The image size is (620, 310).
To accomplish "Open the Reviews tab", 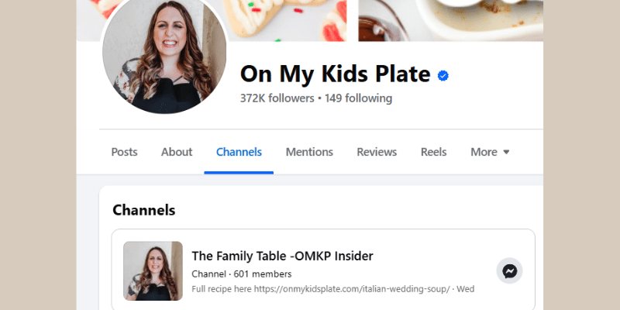I will click(377, 152).
